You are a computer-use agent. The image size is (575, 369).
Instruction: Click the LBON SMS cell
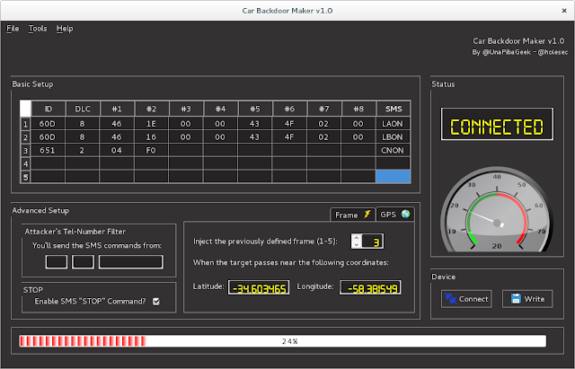click(x=393, y=137)
